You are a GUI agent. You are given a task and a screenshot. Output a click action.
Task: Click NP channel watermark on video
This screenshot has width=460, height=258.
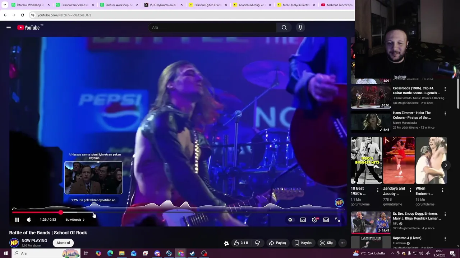pyautogui.click(x=339, y=203)
